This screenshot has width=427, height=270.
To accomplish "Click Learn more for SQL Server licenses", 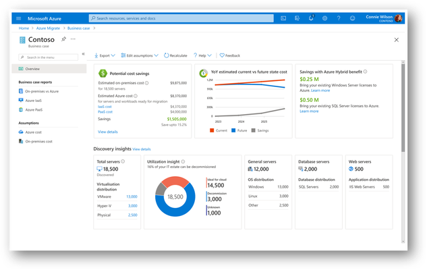I will click(x=309, y=111).
